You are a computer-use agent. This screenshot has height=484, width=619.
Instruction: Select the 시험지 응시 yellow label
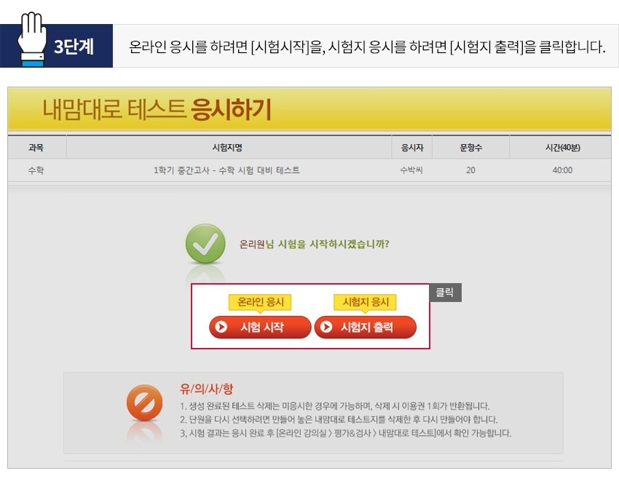click(x=365, y=302)
